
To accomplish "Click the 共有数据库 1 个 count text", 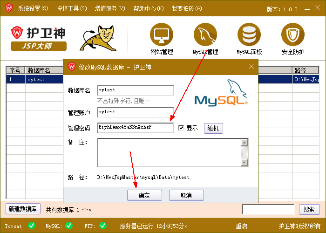I will click(68, 210).
